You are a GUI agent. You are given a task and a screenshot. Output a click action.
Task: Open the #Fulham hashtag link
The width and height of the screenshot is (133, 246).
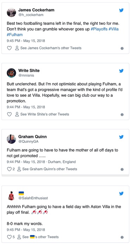click(x=15, y=35)
